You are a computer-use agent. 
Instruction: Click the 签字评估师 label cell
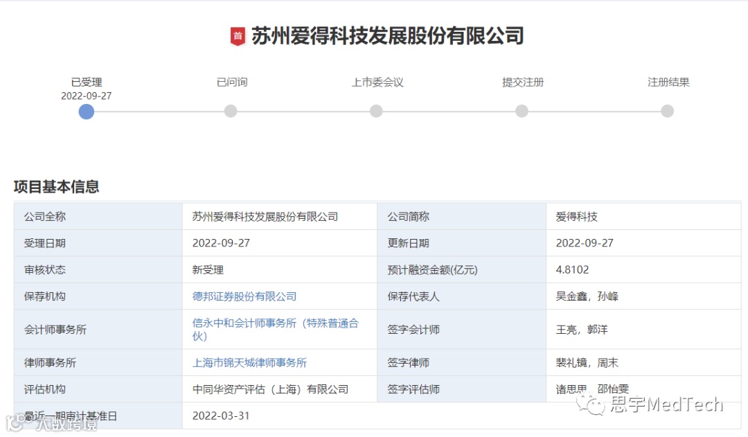(462, 389)
